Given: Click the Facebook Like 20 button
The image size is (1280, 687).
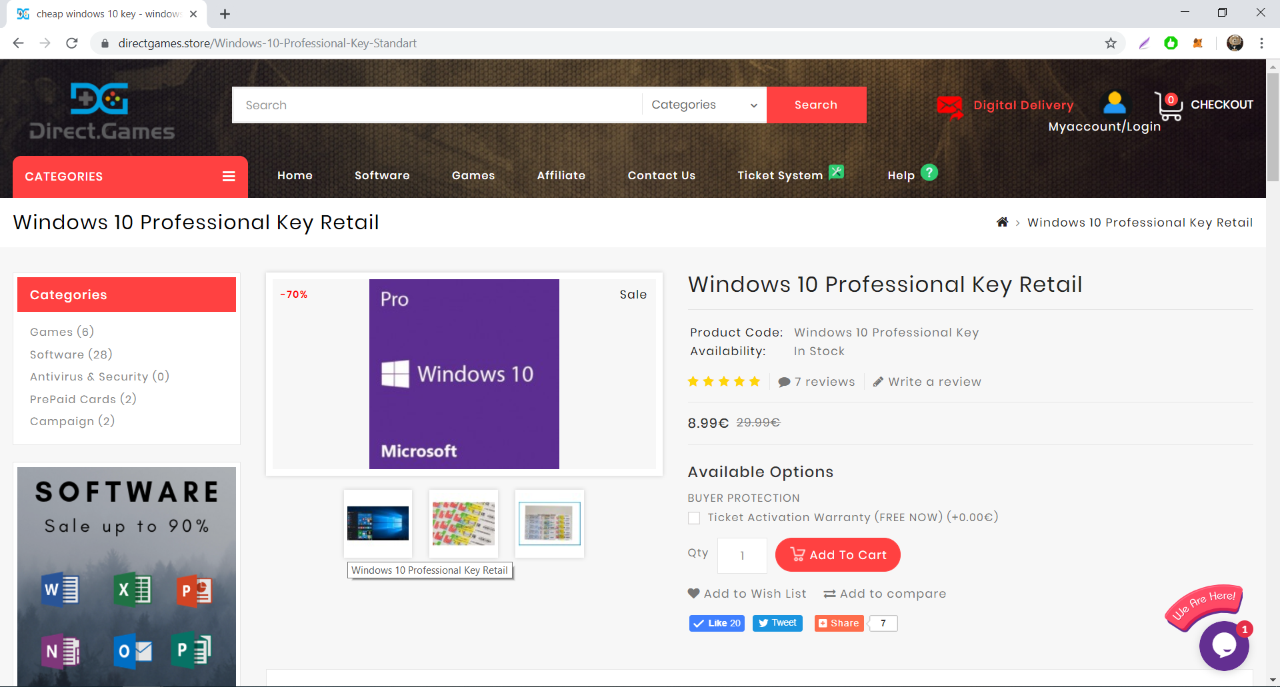Looking at the screenshot, I should (x=717, y=623).
